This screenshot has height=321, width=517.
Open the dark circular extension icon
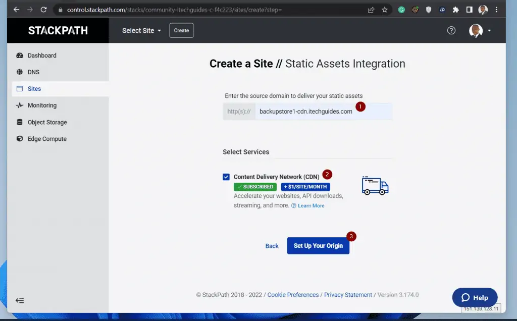click(415, 10)
